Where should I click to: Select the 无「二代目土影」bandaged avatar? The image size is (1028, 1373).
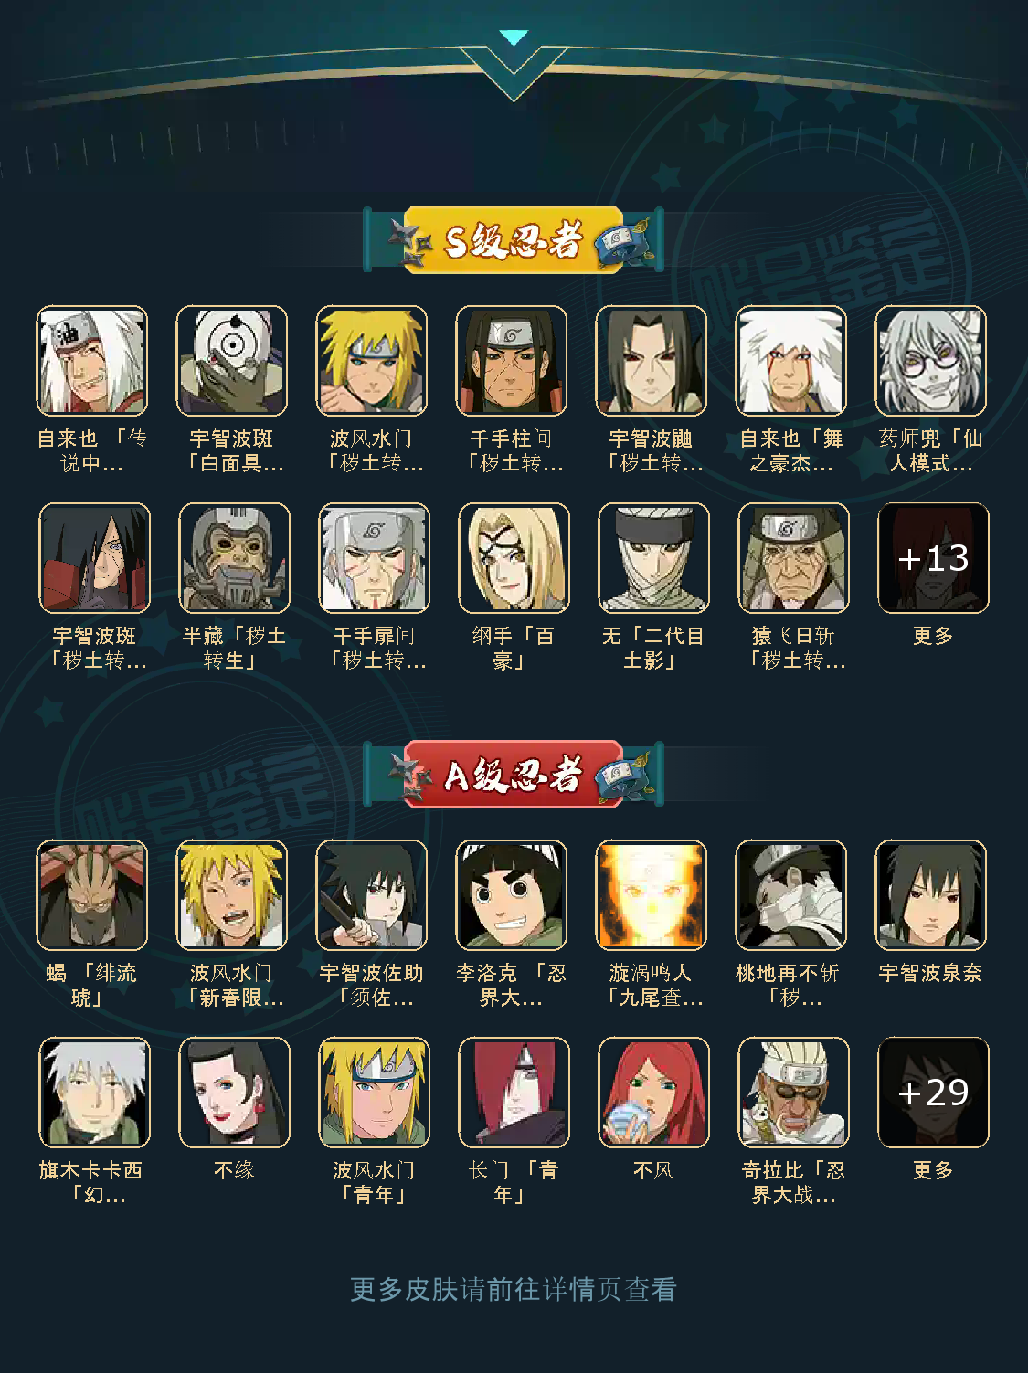tap(654, 558)
